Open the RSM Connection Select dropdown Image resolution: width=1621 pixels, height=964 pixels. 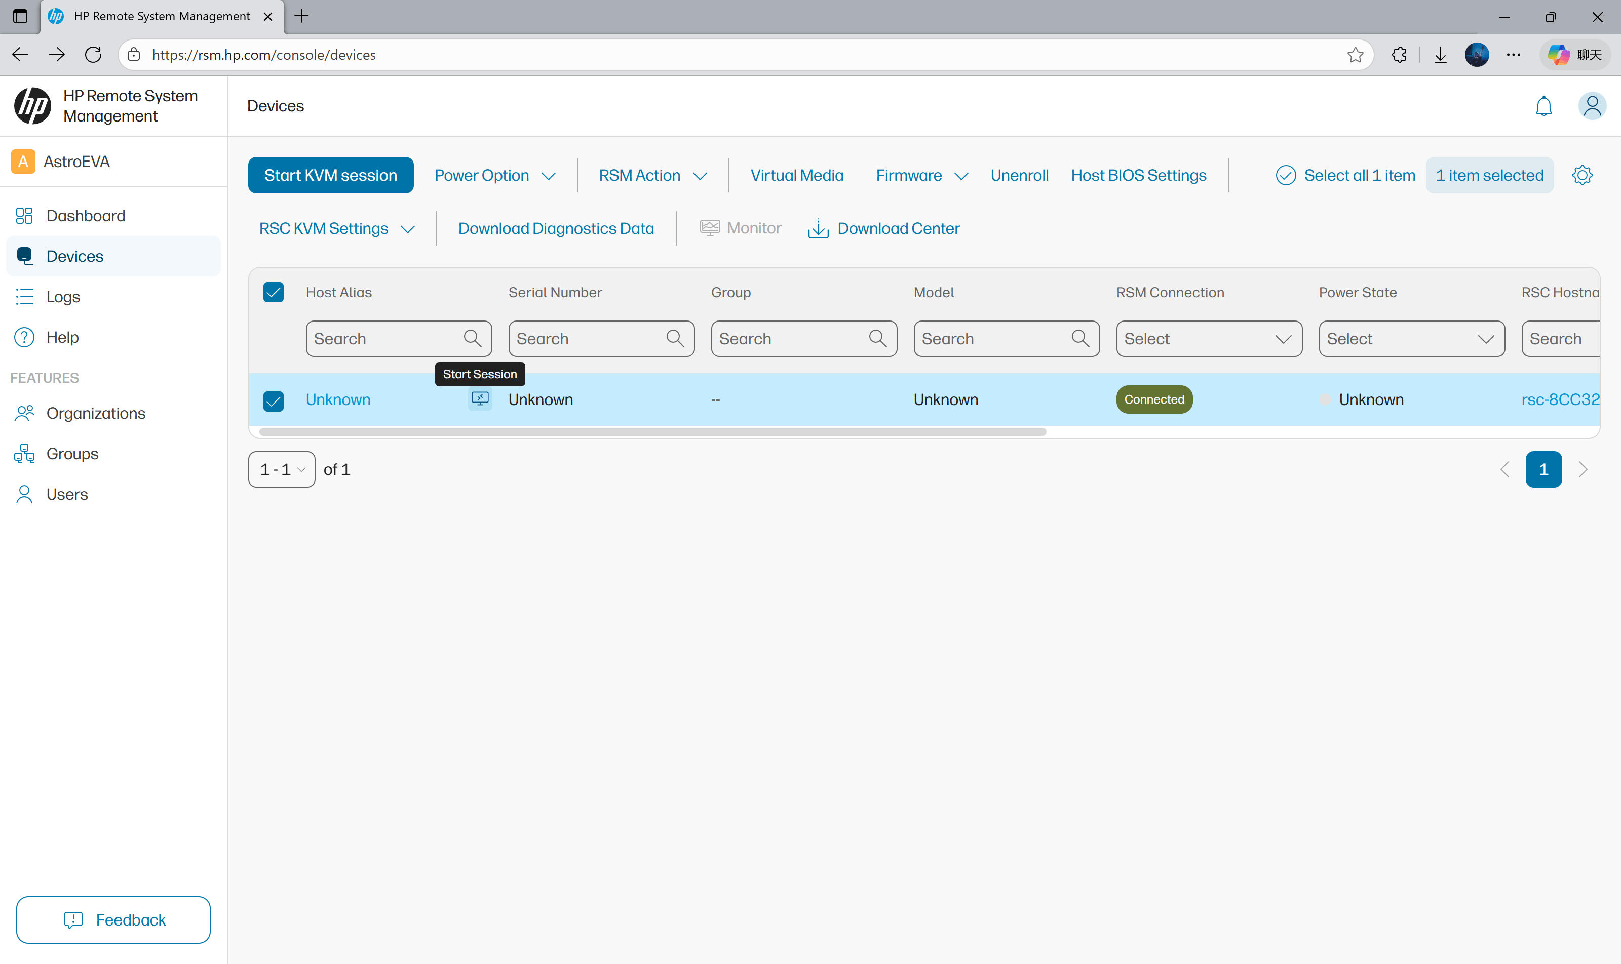click(x=1208, y=338)
